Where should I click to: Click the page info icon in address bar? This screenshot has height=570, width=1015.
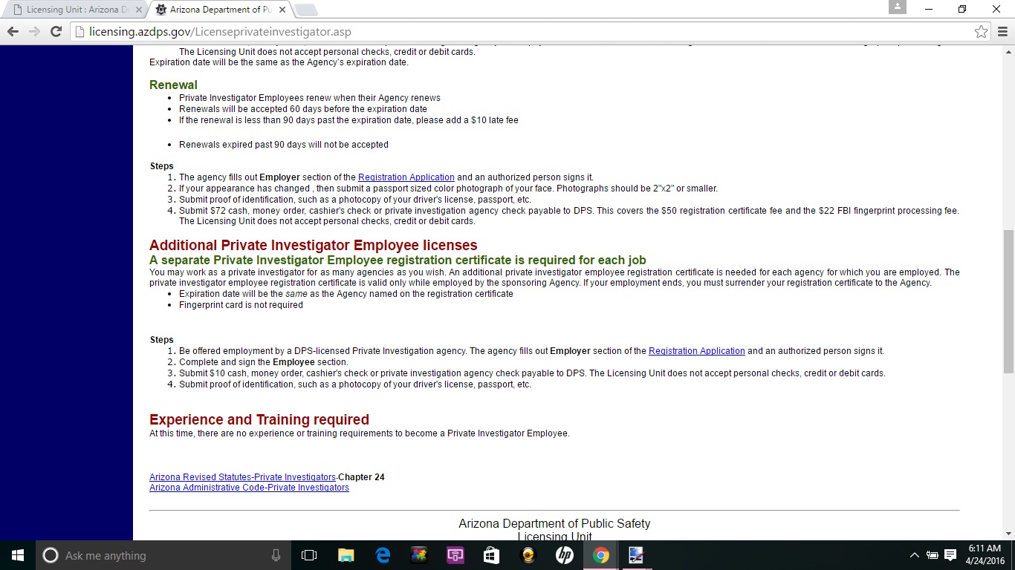[x=80, y=32]
